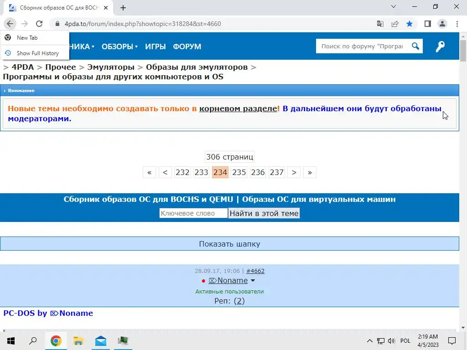This screenshot has height=350, width=467.
Task: Focus the Ключевое слово input
Action: point(193,213)
